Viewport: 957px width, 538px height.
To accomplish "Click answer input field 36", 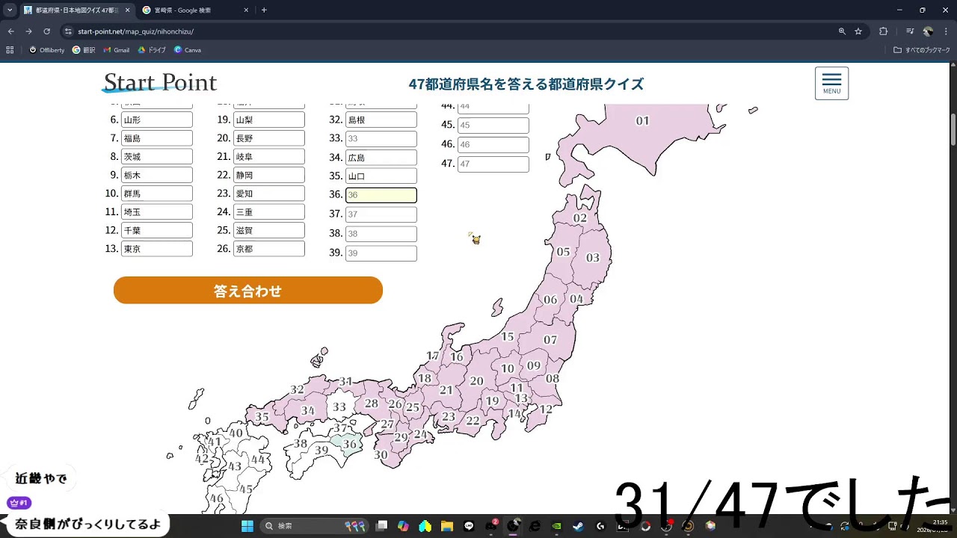I will 381,195.
